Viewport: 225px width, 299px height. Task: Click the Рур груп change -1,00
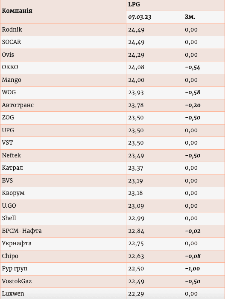193,269
